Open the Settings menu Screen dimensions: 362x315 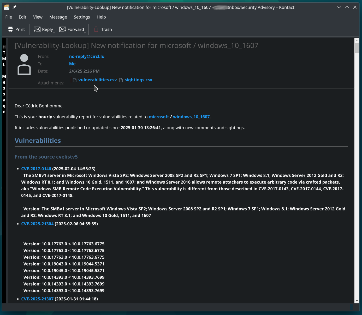82,17
